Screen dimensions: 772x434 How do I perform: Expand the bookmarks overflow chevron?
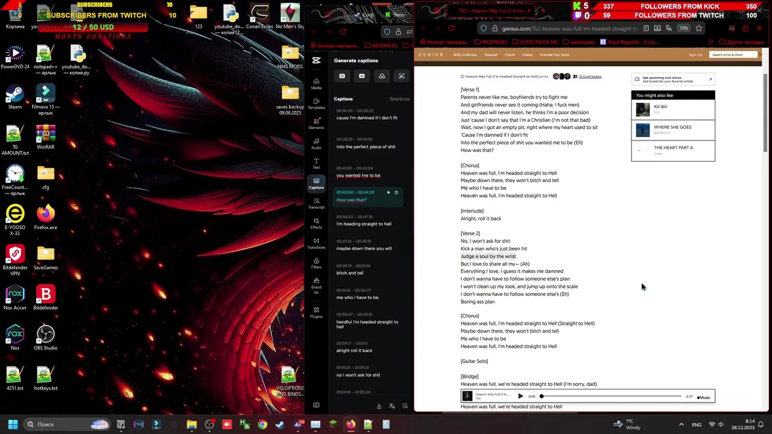710,42
